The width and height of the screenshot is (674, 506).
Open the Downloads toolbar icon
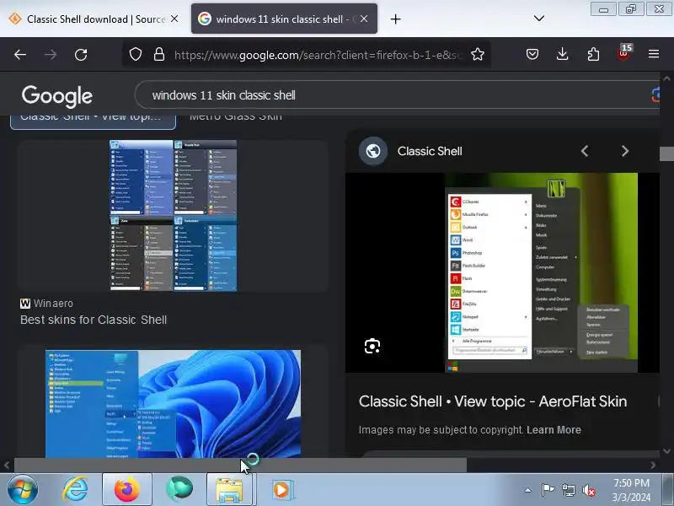click(562, 54)
